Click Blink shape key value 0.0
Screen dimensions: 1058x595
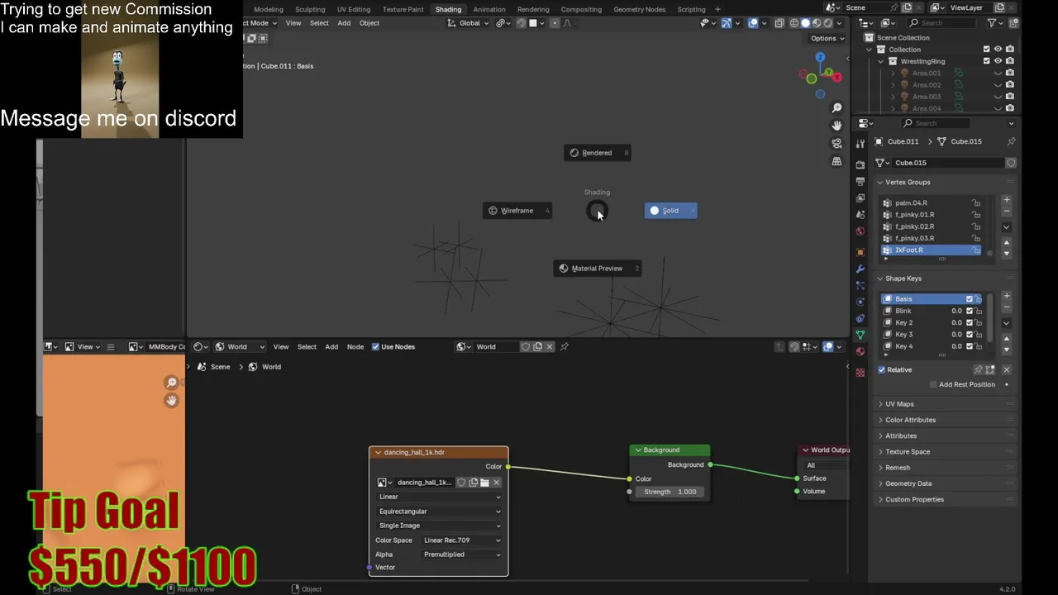pyautogui.click(x=956, y=311)
